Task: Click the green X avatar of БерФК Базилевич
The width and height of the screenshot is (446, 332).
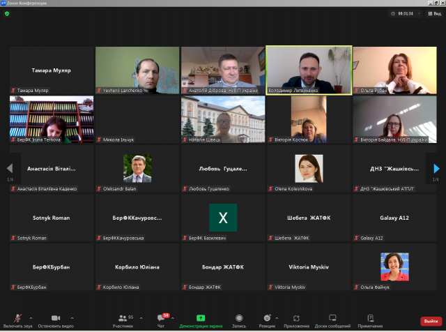Action: 223,218
